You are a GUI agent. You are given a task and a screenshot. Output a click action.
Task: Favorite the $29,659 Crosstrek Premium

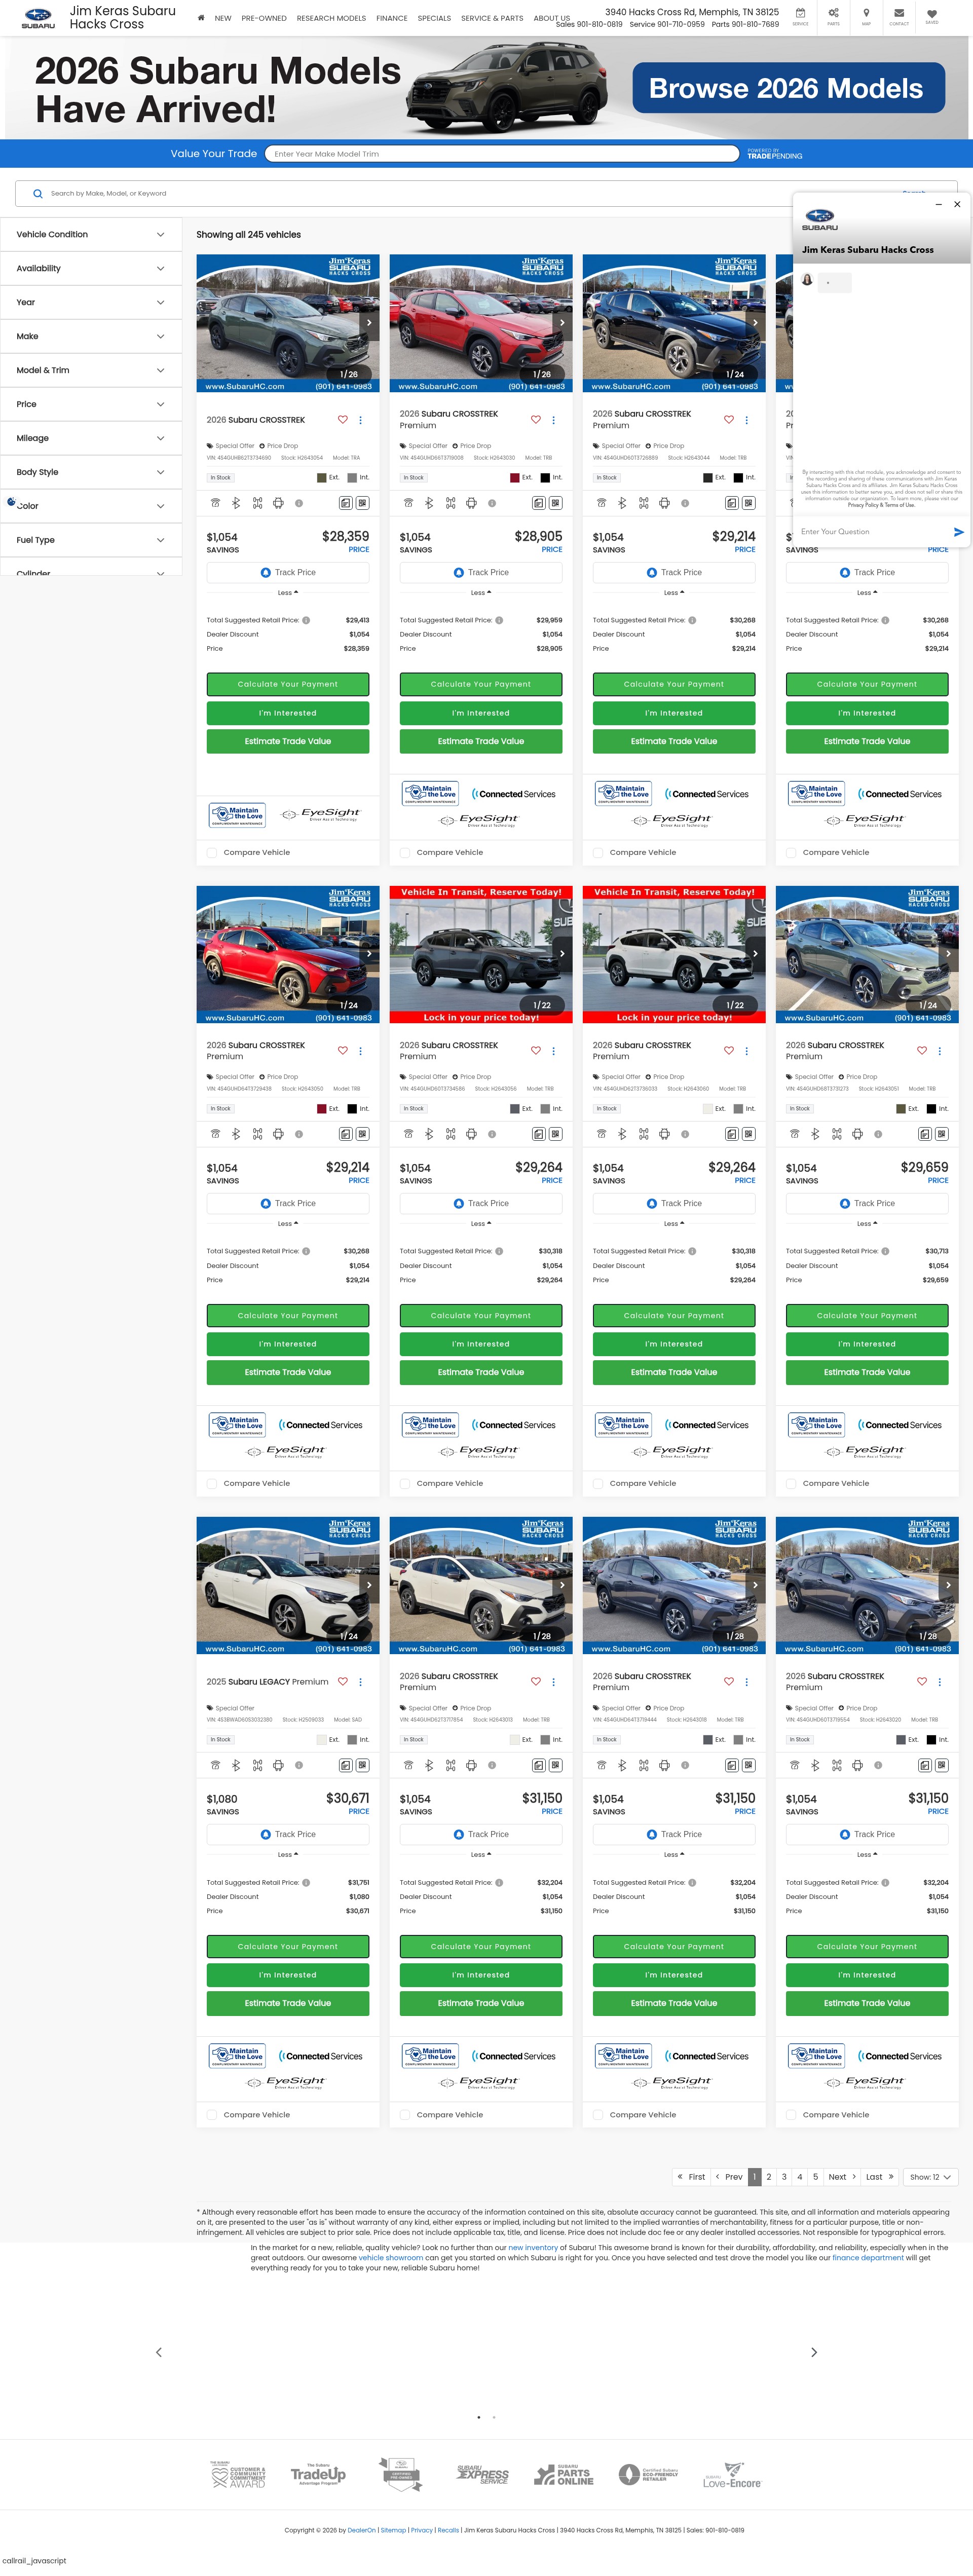922,1051
